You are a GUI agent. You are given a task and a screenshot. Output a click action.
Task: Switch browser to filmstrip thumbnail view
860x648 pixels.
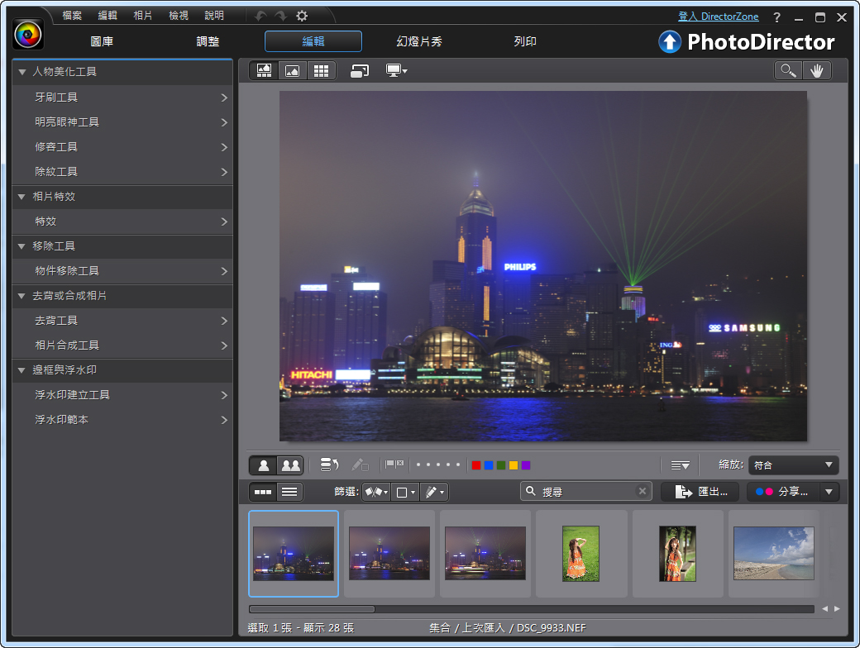(x=263, y=492)
